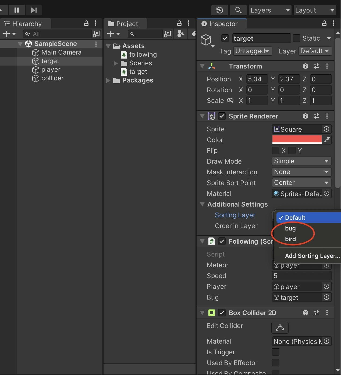Viewport: 341px width, 375px height.
Task: Collapse the Transform component
Action: tap(203, 66)
